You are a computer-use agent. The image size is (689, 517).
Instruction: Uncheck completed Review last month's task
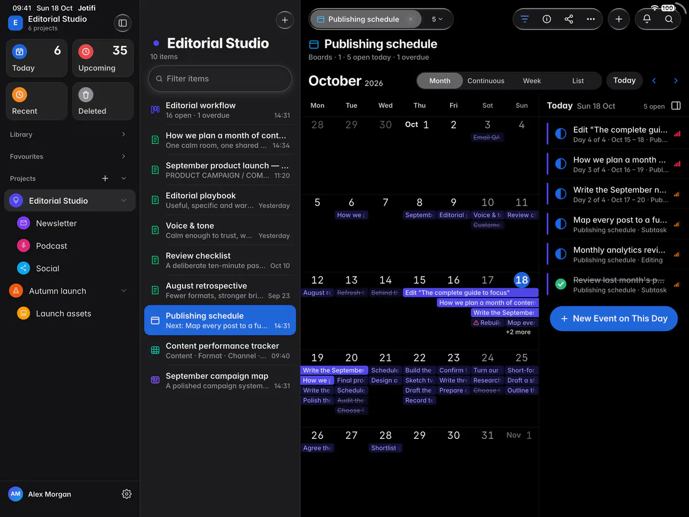coord(561,284)
